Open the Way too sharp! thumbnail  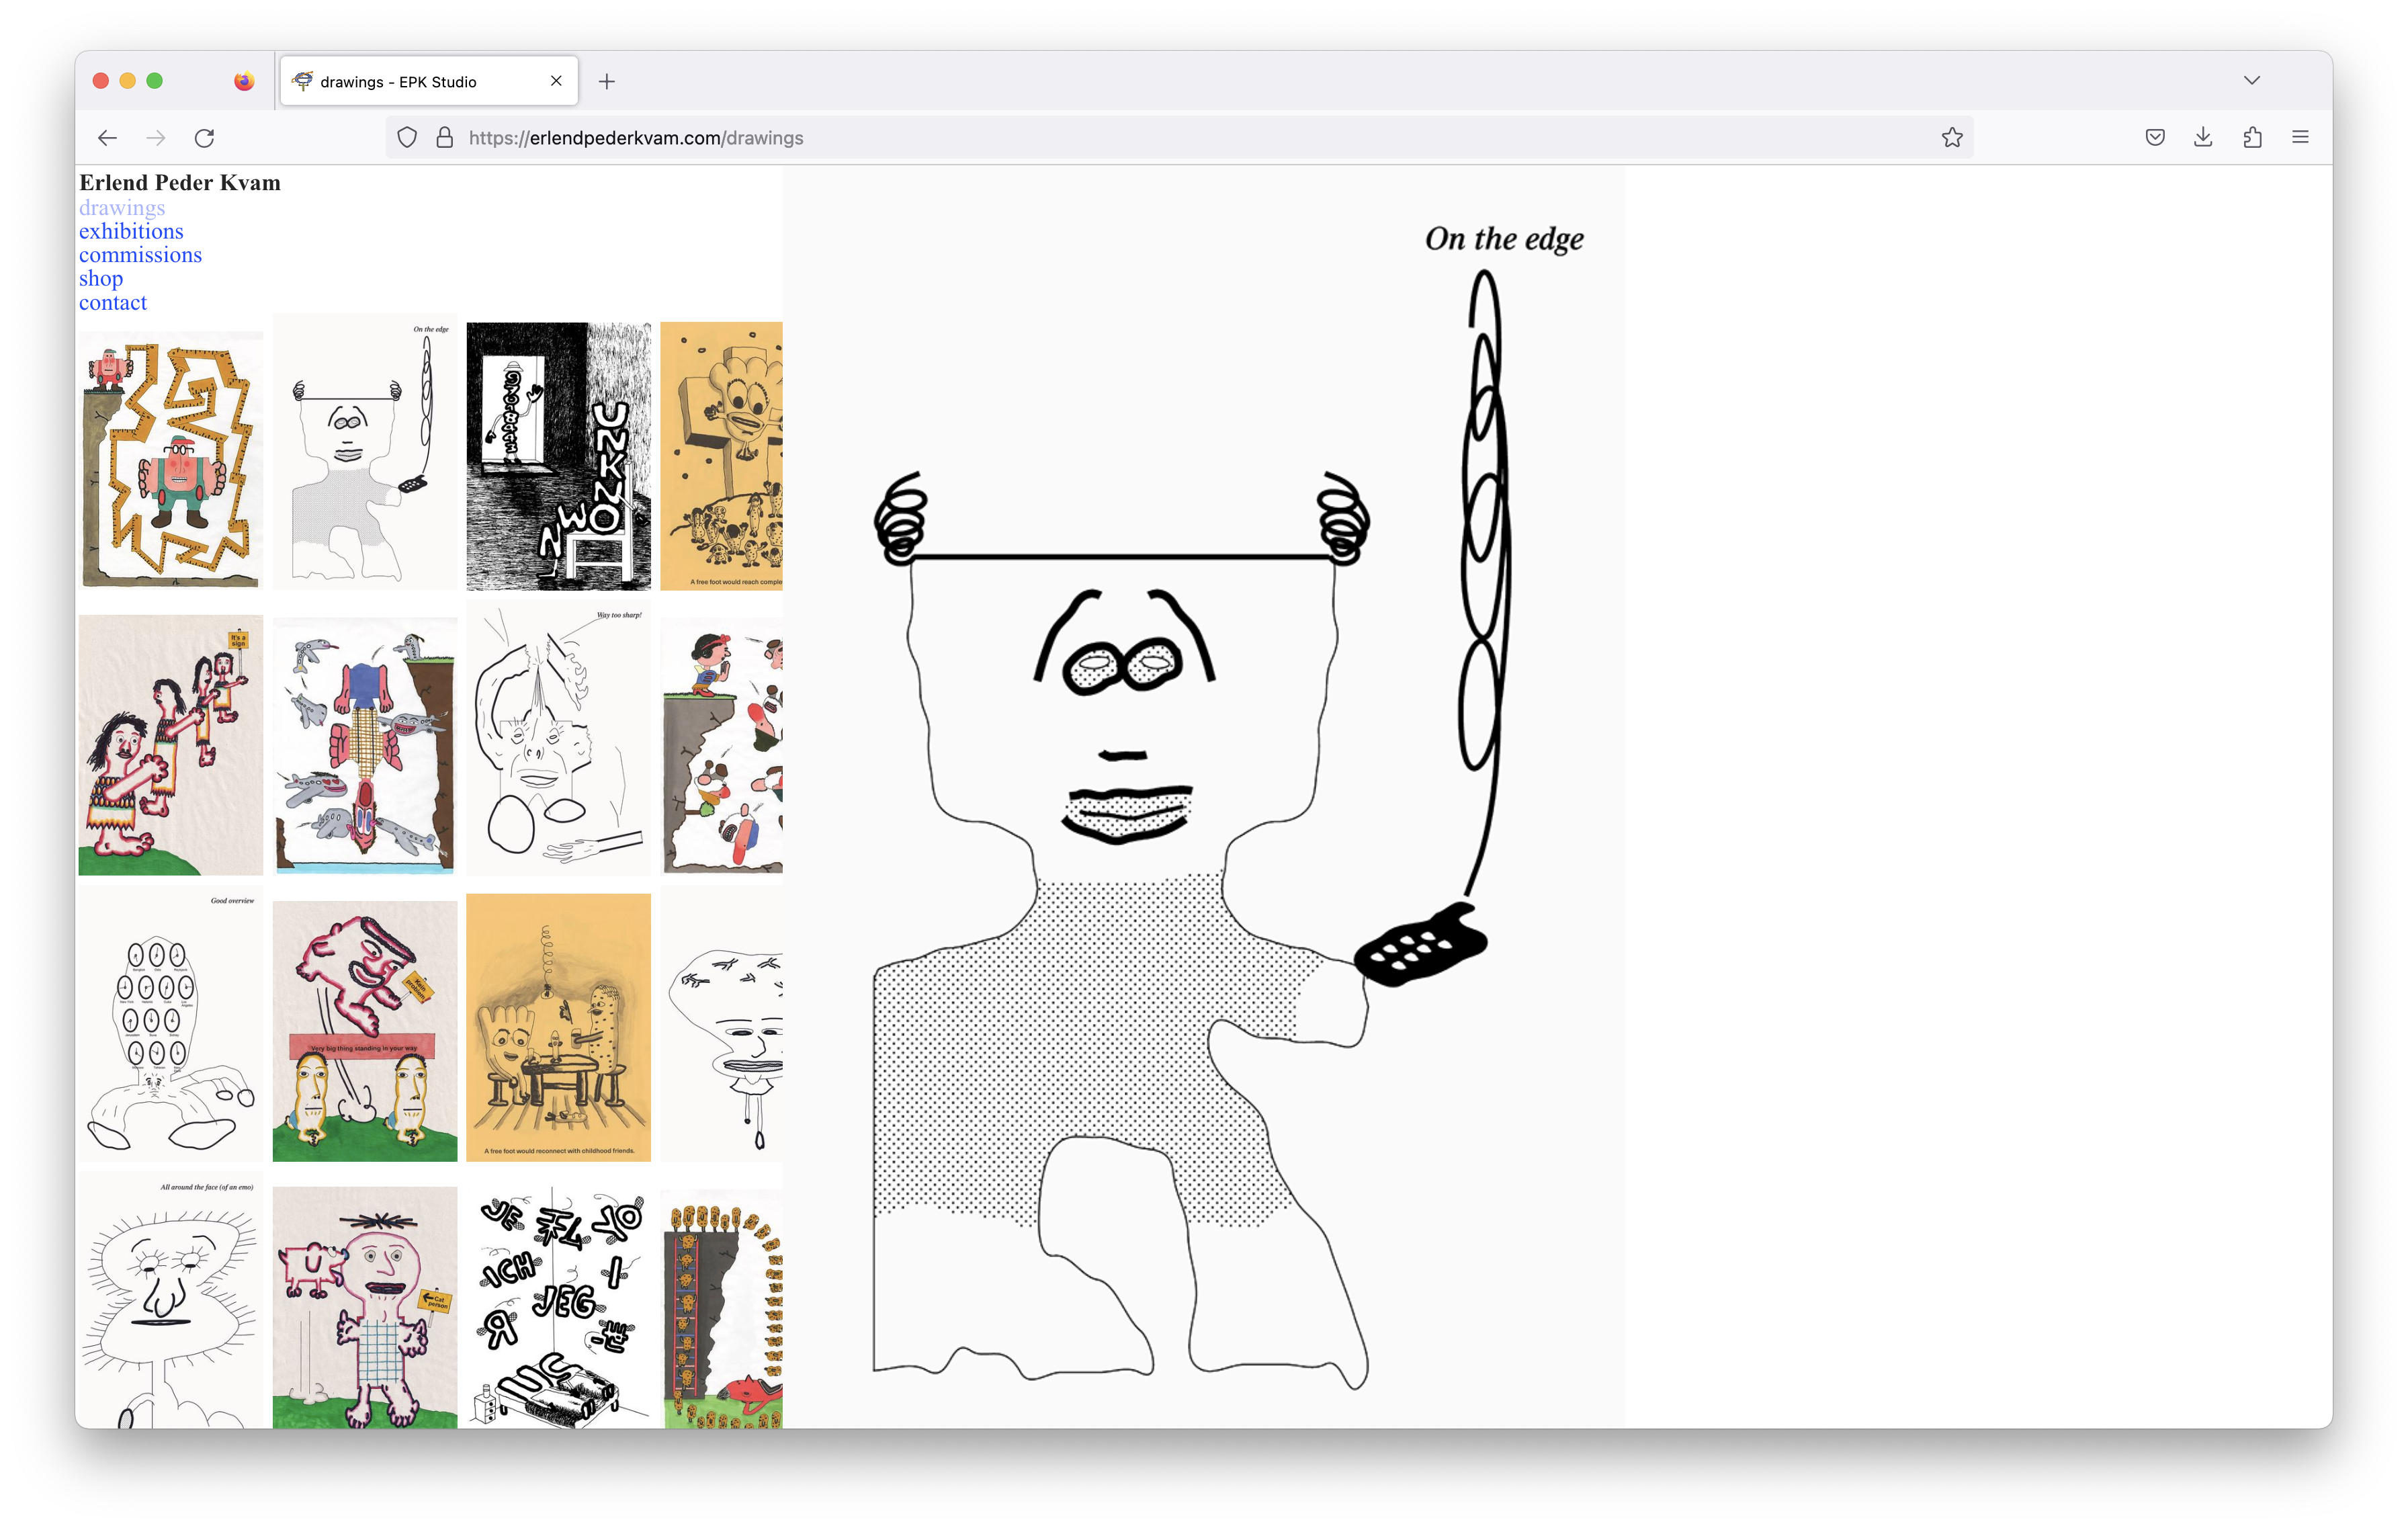pos(559,738)
